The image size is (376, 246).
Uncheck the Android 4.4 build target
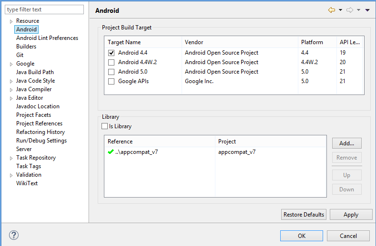111,53
